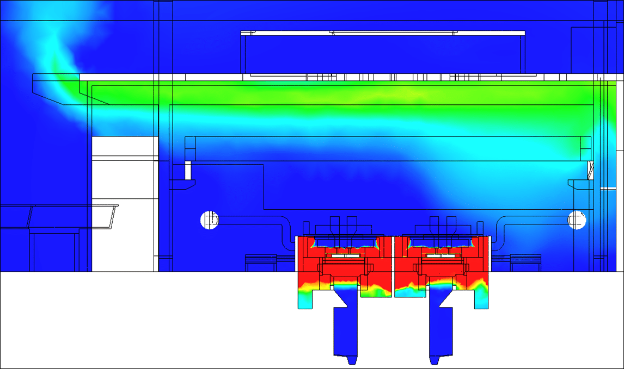Click the right white circle in the duct
This screenshot has width=624, height=369.
(x=577, y=220)
